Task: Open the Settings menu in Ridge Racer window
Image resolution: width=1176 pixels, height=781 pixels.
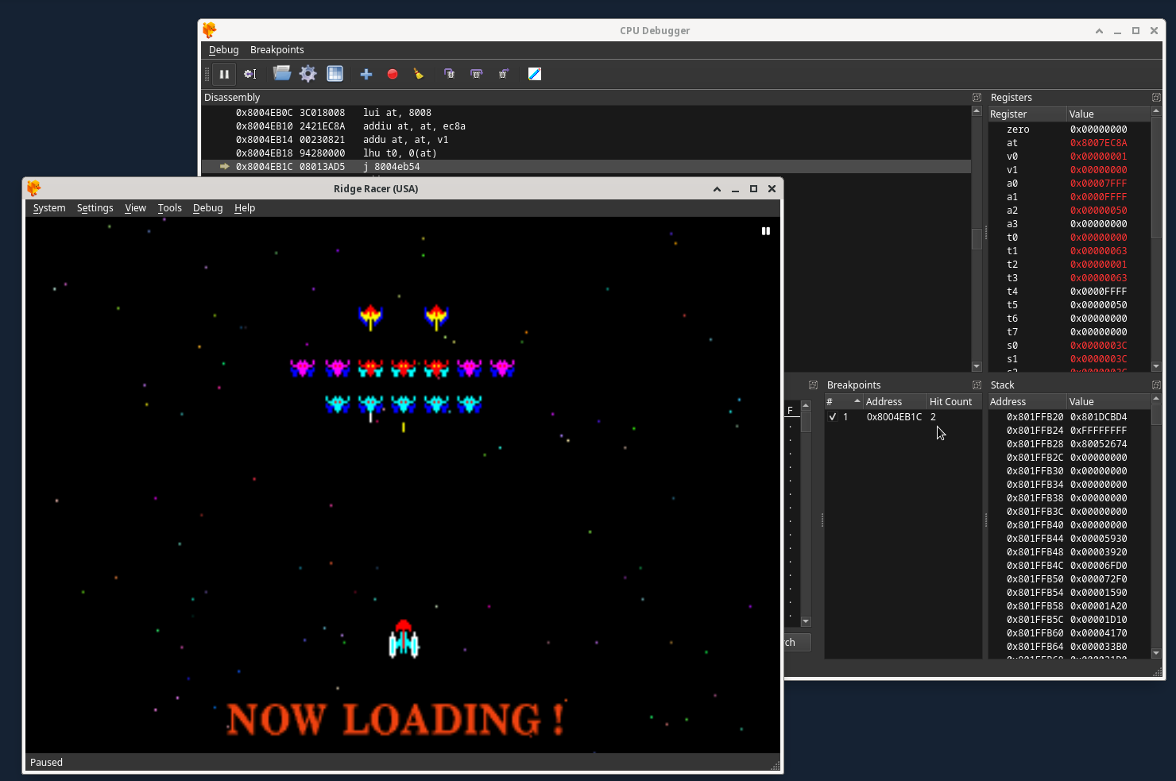Action: (x=95, y=207)
